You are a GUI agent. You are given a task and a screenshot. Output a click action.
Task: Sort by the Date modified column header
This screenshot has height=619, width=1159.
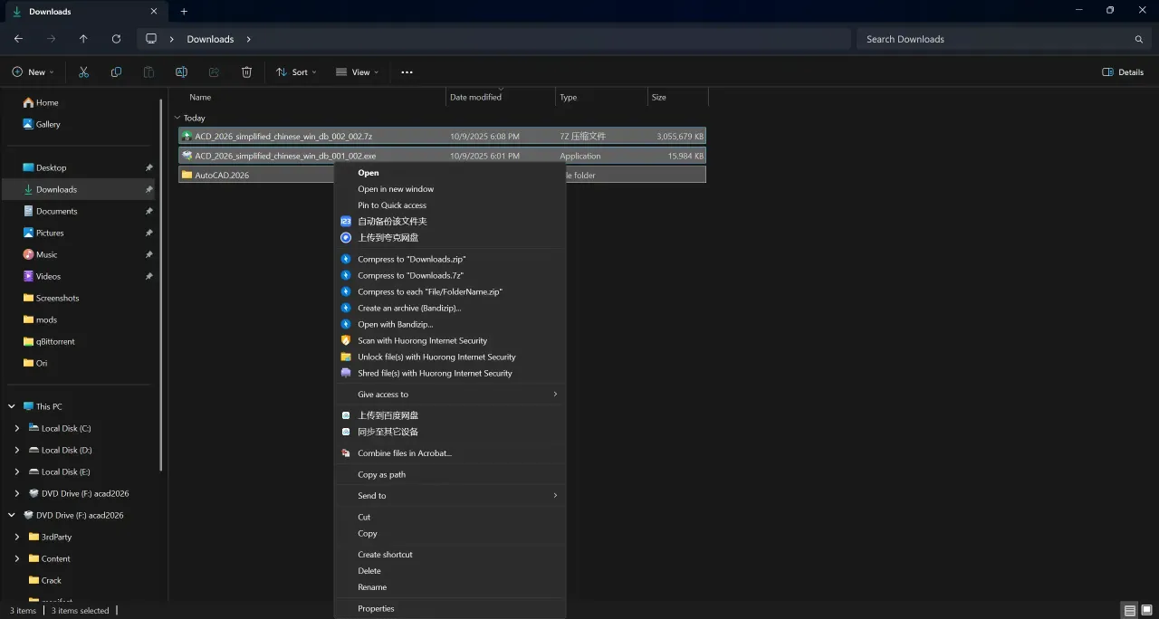pos(501,97)
